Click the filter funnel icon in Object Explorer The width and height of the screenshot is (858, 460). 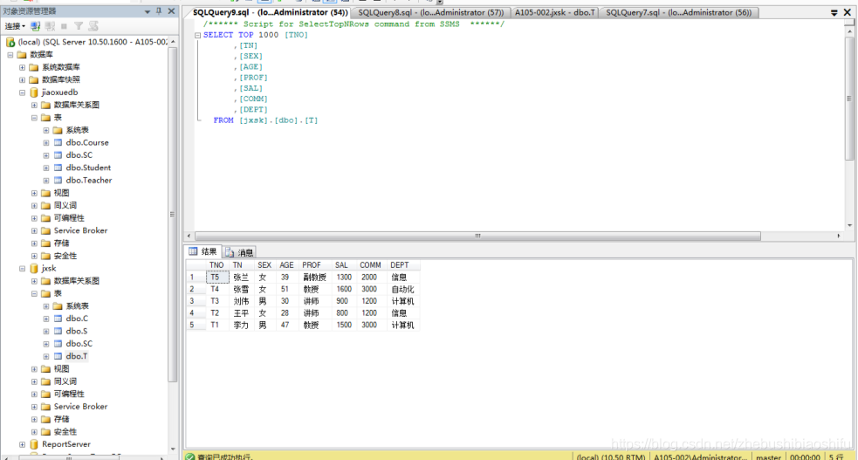click(79, 26)
